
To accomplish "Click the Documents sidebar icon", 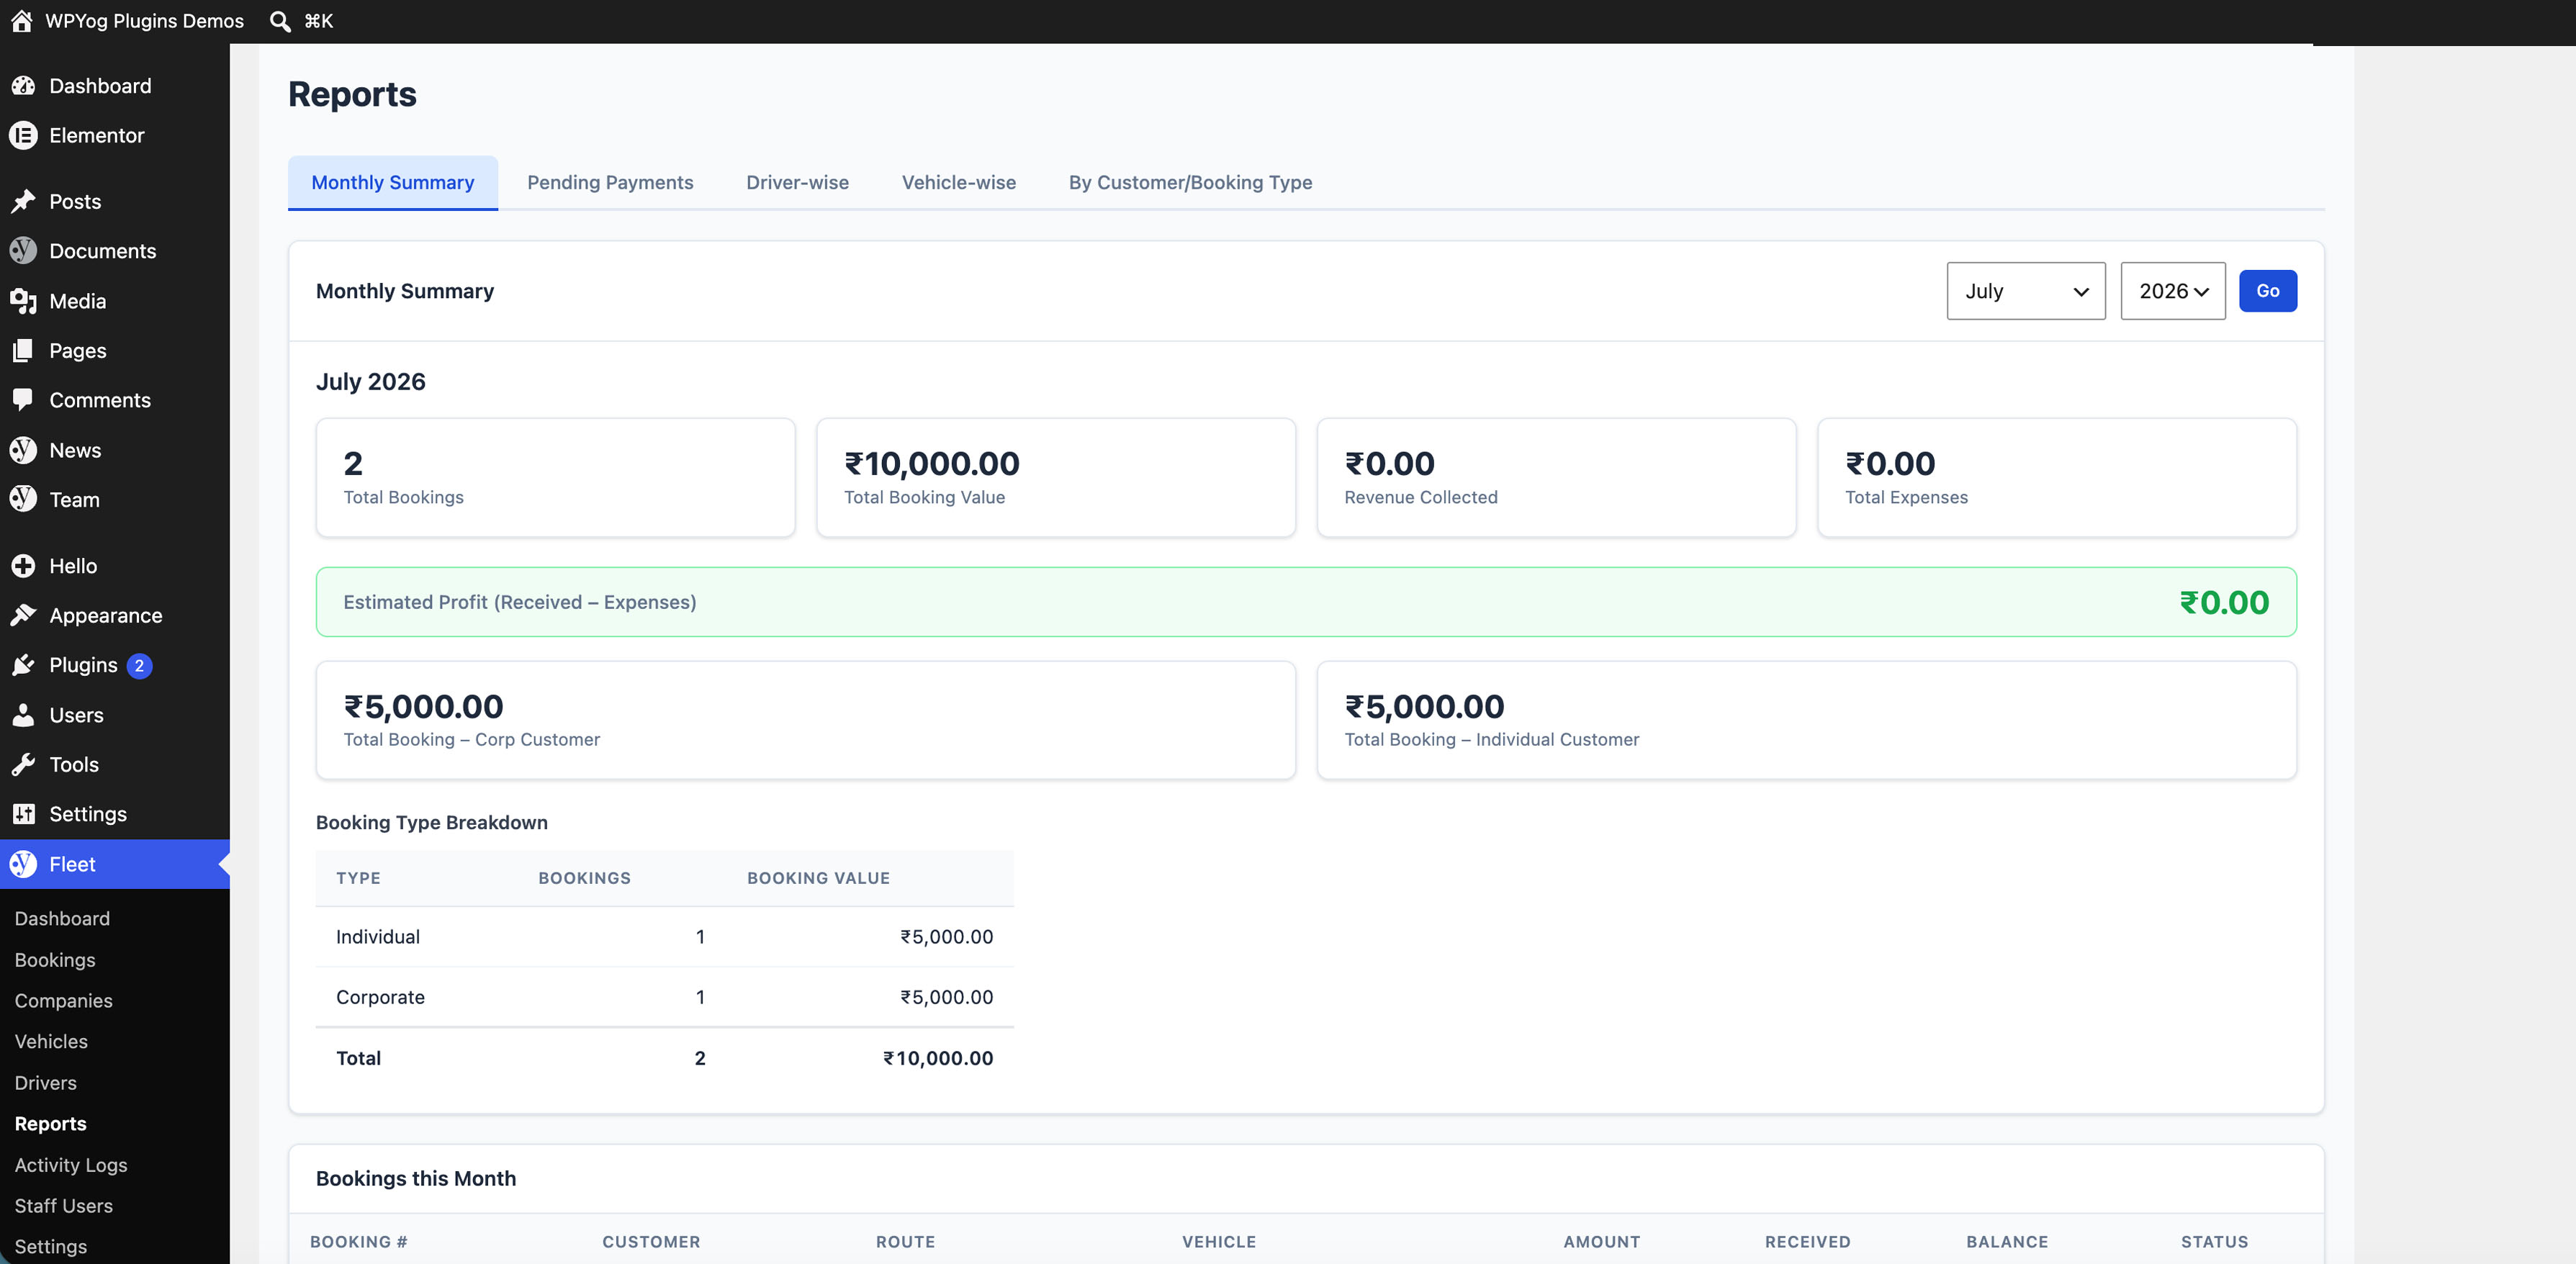I will click(x=23, y=251).
